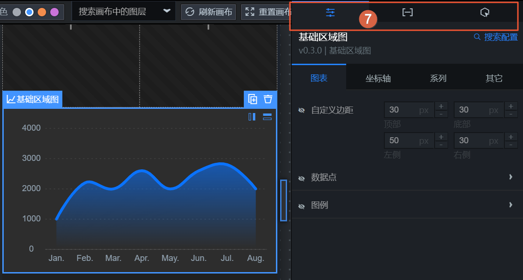Decrease the 左侧 margin with minus stepper

[x=441, y=145]
